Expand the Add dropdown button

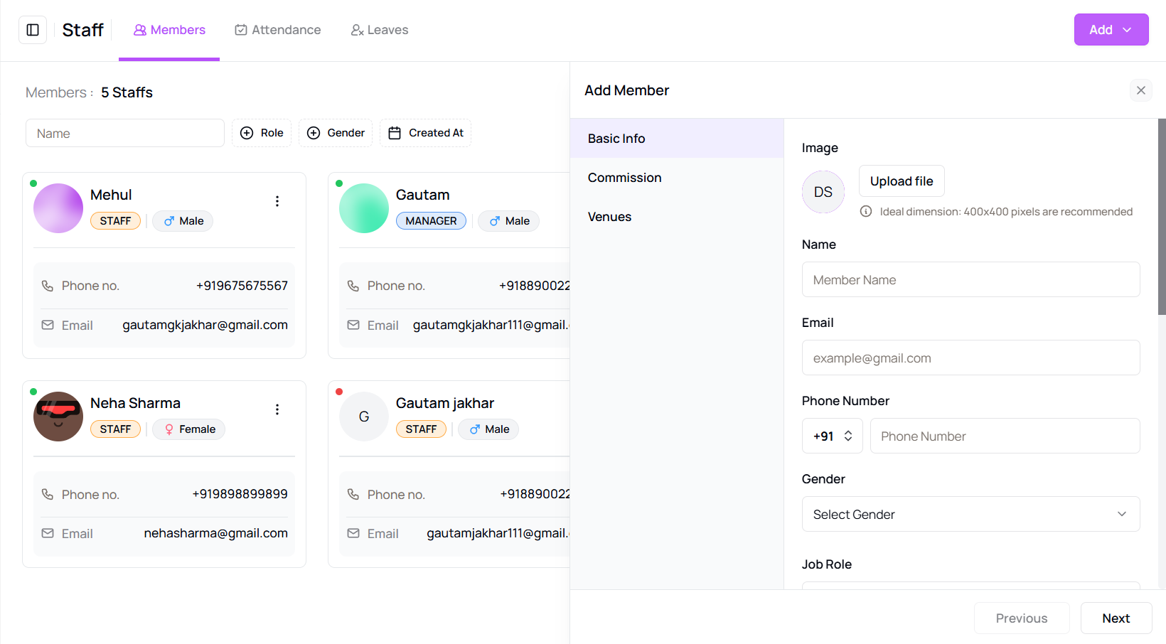coord(1111,30)
